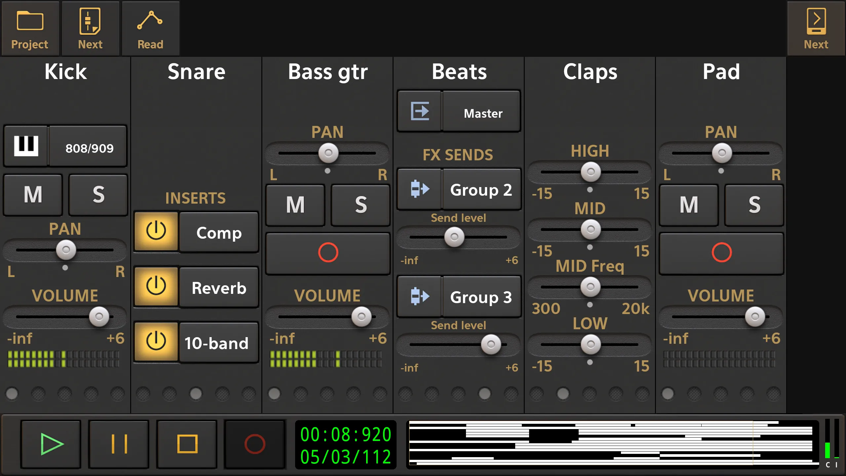Toggle the Read automation mode icon
The width and height of the screenshot is (846, 476).
pos(150,28)
